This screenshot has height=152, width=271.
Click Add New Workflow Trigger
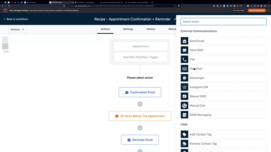pyautogui.click(x=140, y=57)
